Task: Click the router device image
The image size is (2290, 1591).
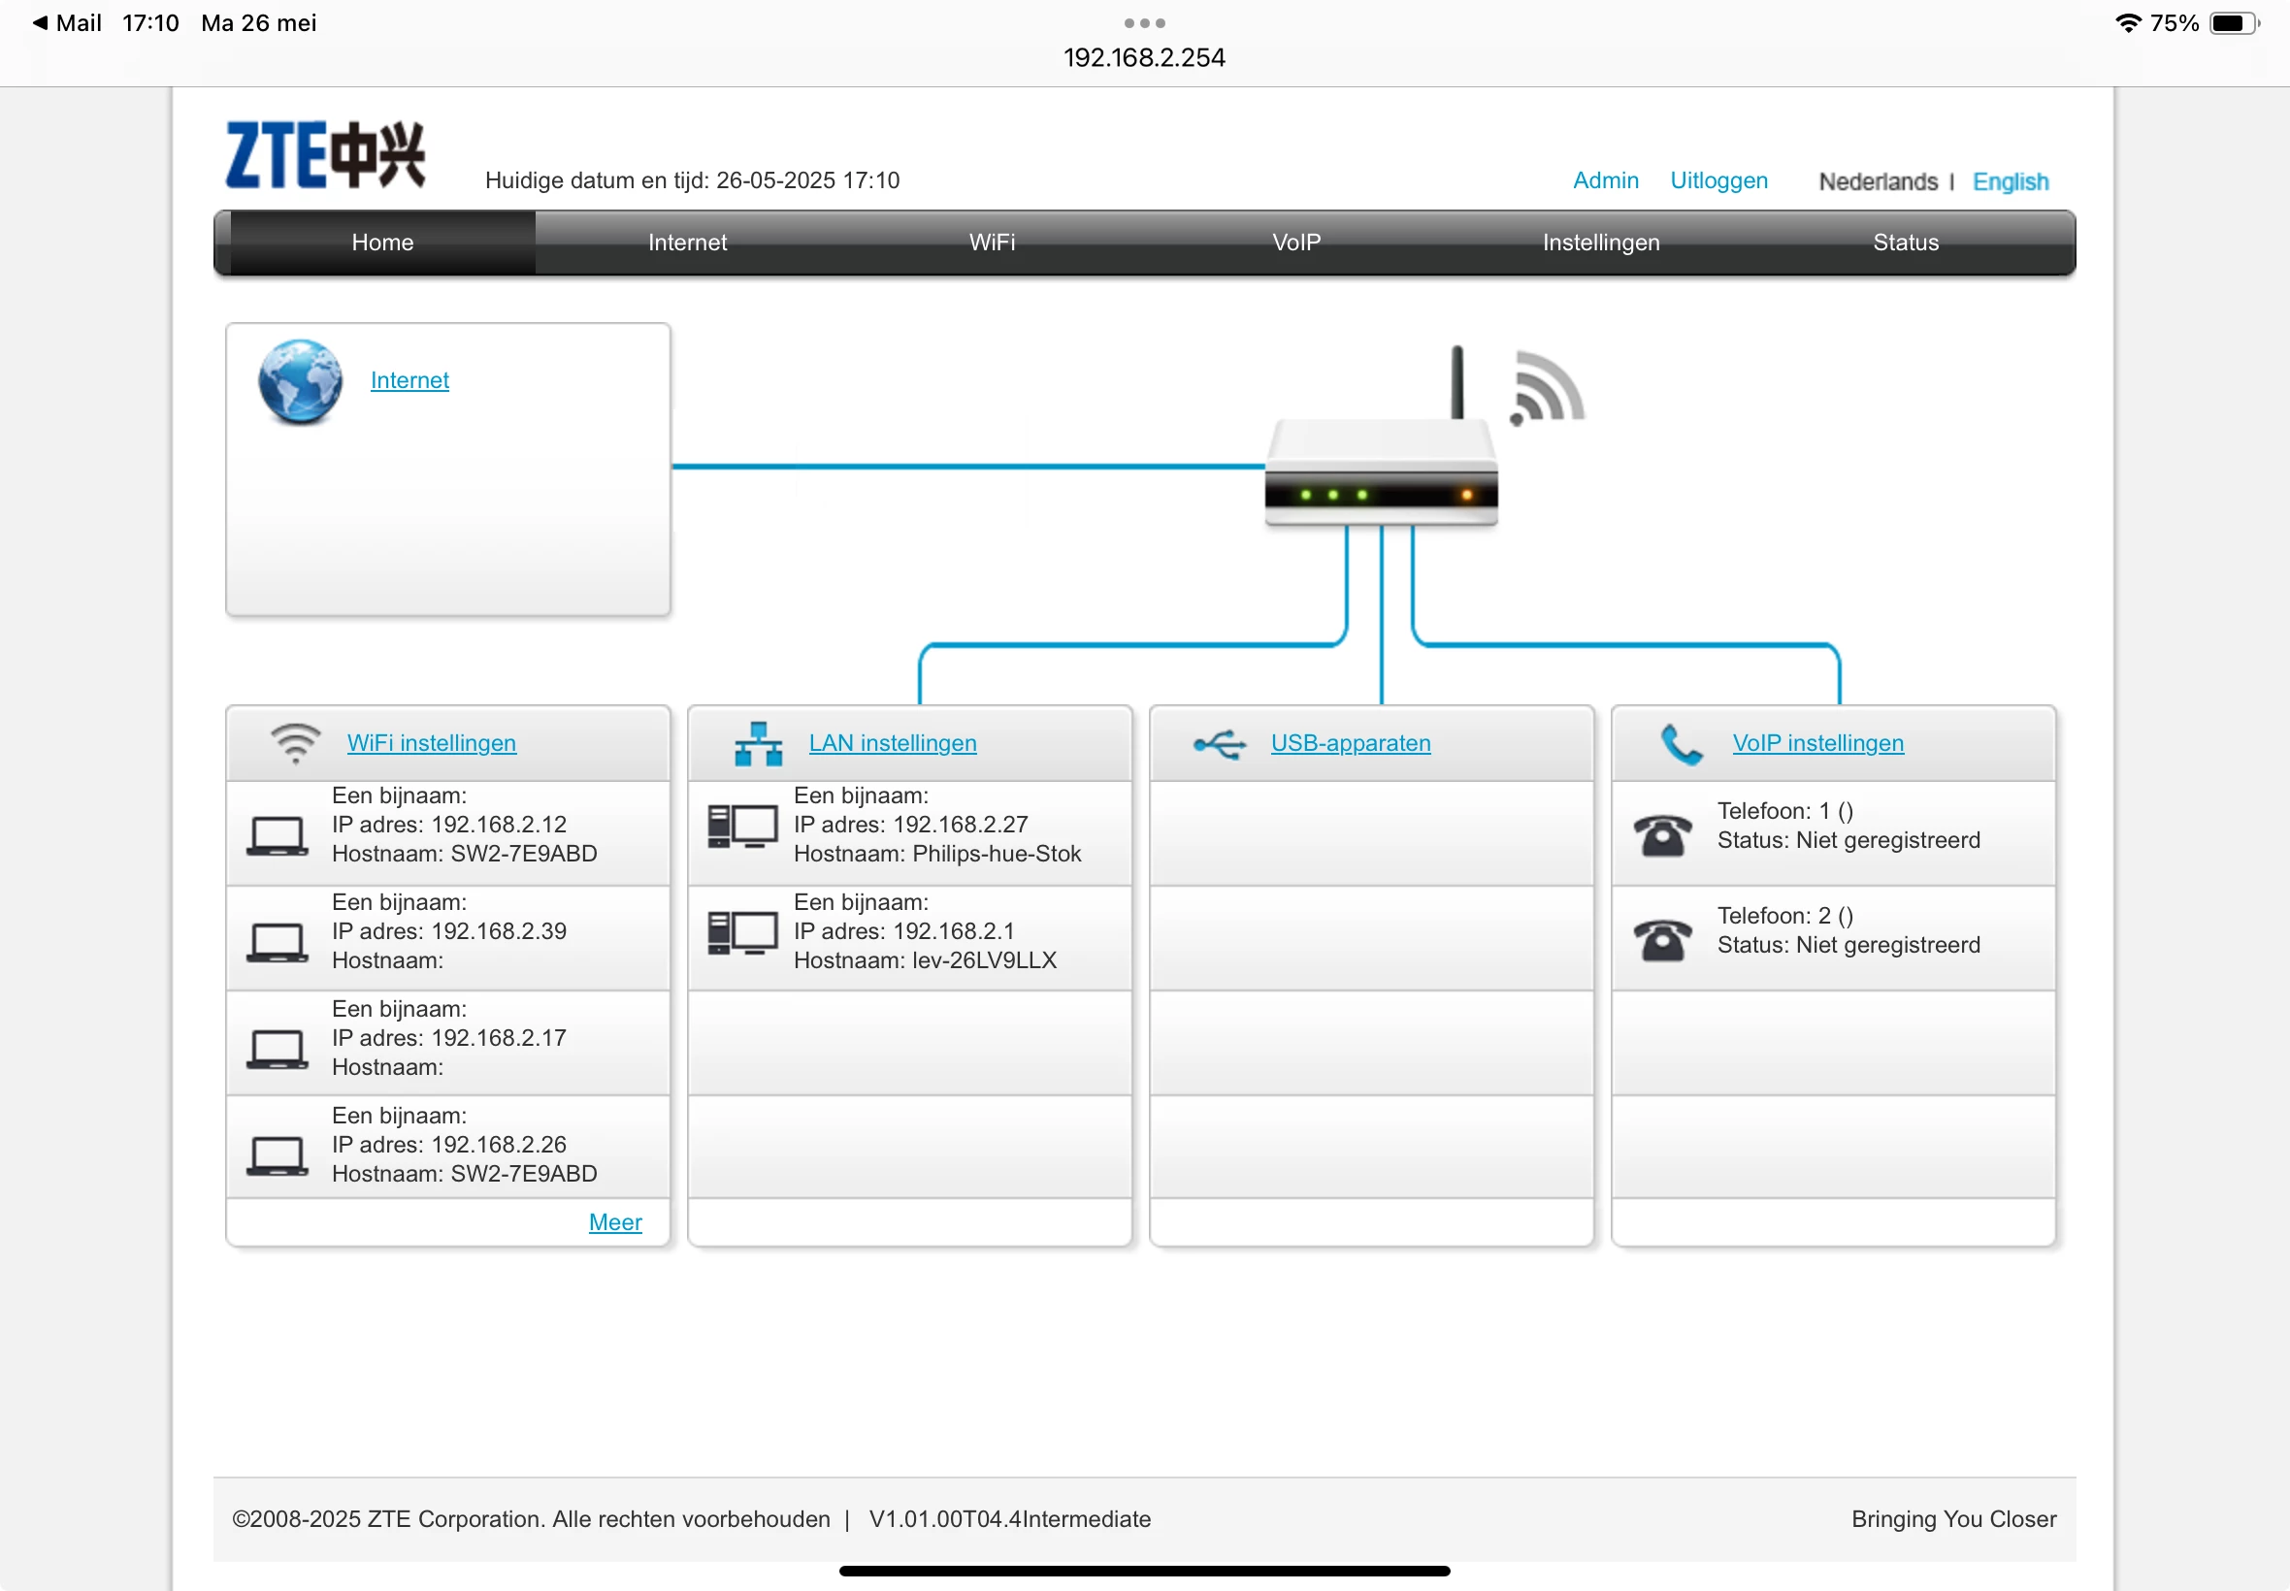Action: (x=1381, y=473)
